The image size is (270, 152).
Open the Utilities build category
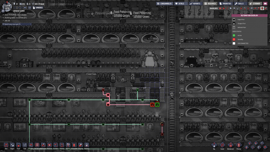(68, 145)
